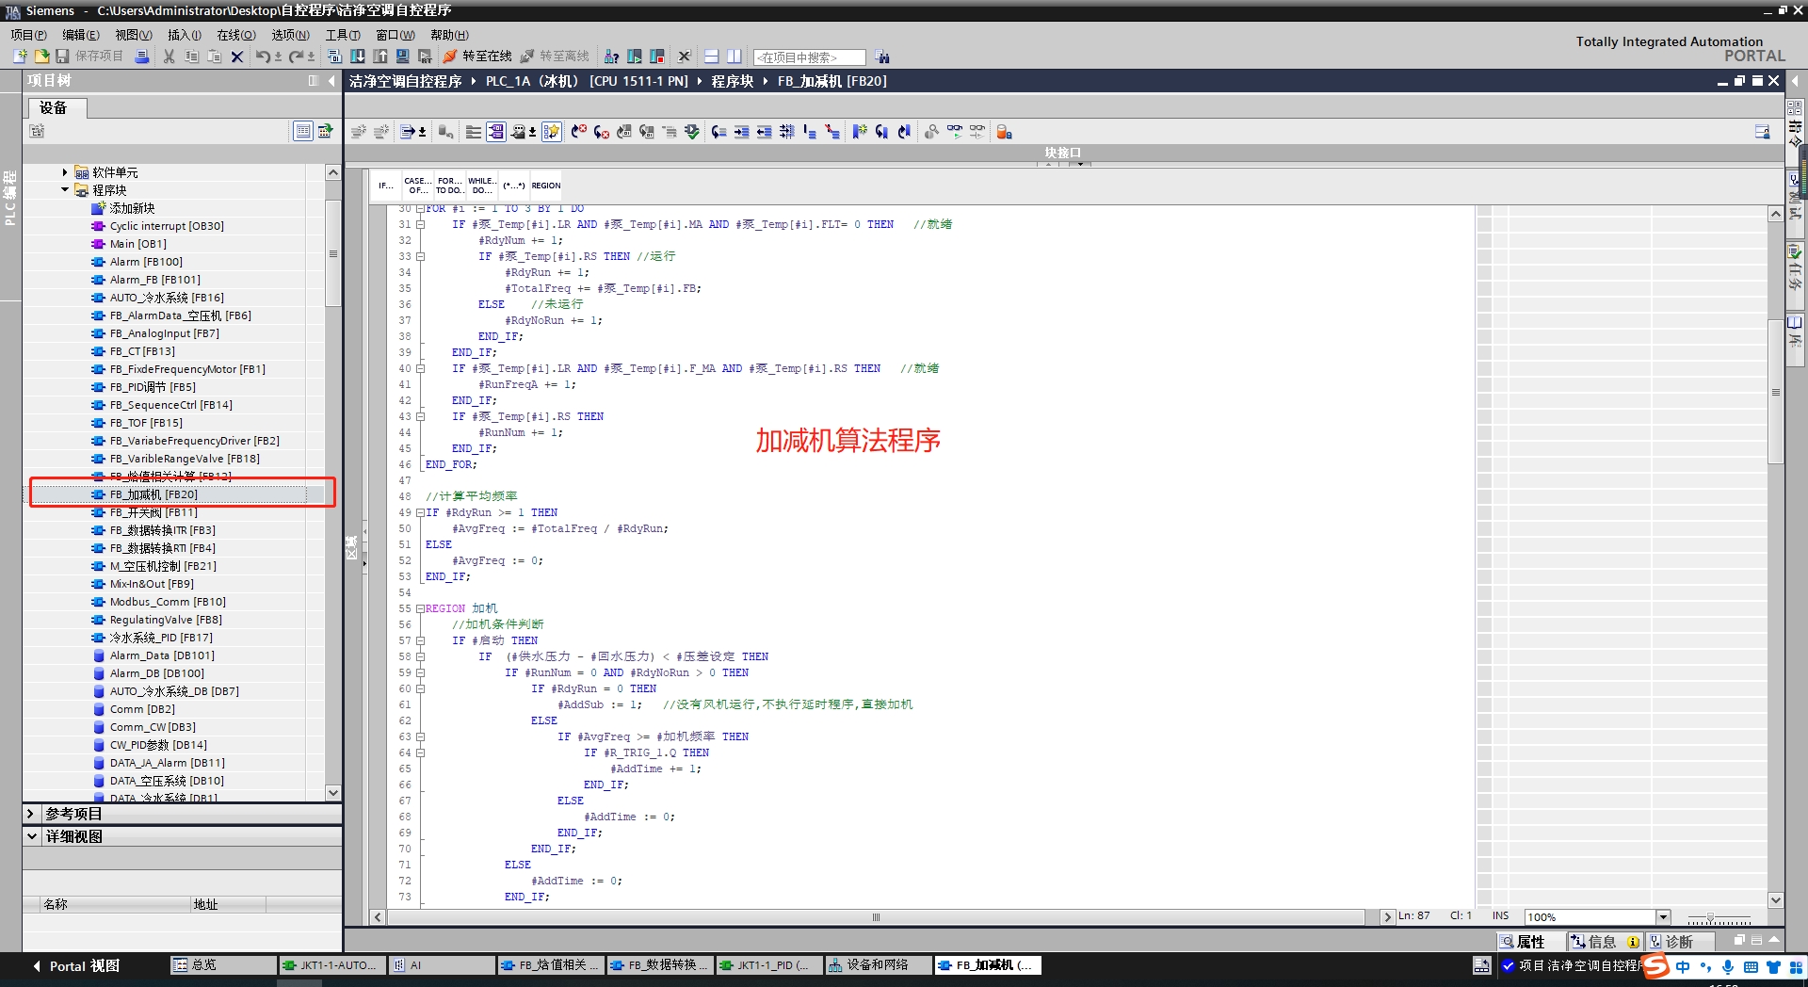This screenshot has height=987, width=1808.
Task: Select Main [OB1] block in the tree
Action: point(138,244)
